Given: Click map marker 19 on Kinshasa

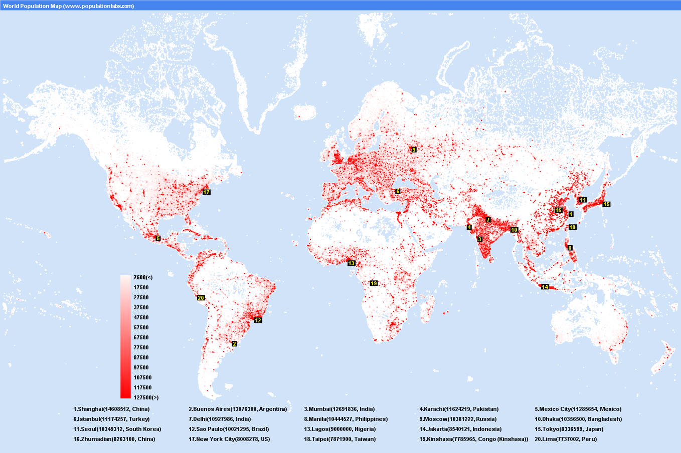Looking at the screenshot, I should (374, 283).
